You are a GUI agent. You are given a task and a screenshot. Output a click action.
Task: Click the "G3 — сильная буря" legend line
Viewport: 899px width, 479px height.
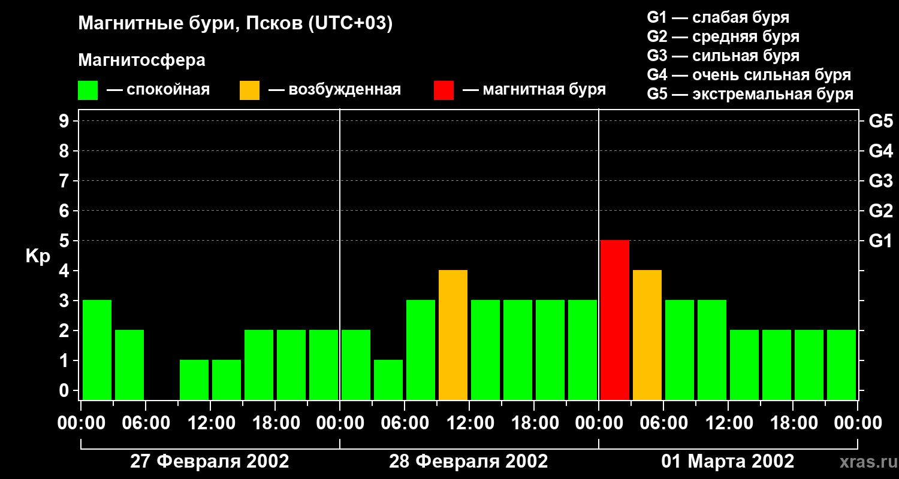point(723,56)
